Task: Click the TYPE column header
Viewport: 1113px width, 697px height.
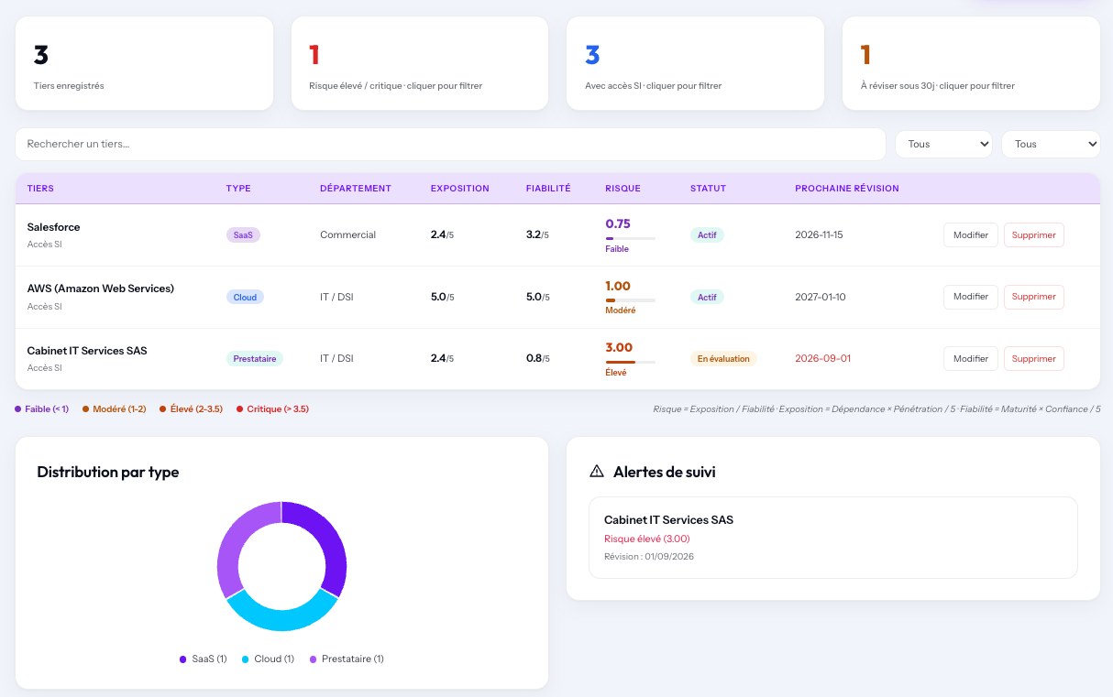Action: 238,189
